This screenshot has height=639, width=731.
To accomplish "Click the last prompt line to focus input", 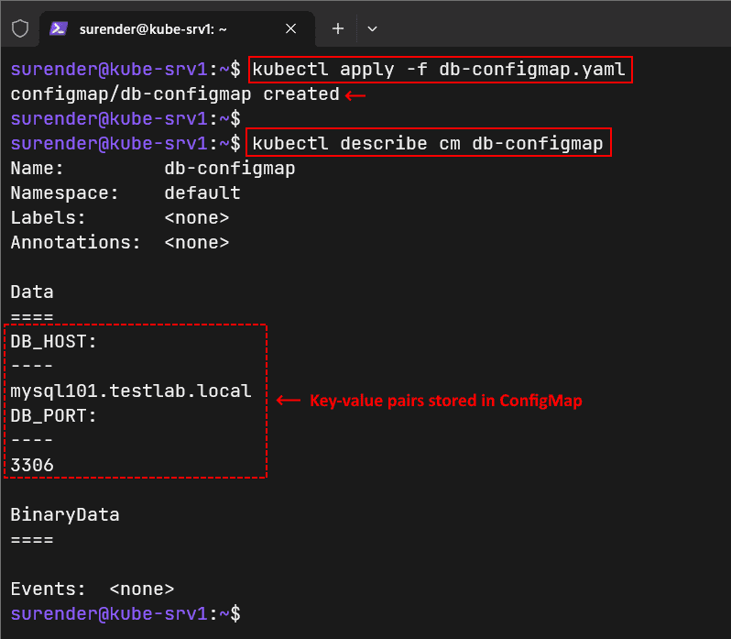I will (125, 614).
